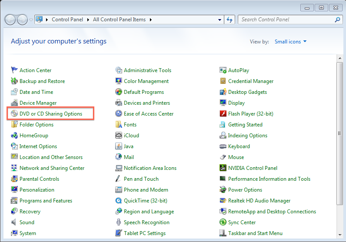The image size is (346, 242).
Task: Open the Internet Options icon
Action: point(14,146)
